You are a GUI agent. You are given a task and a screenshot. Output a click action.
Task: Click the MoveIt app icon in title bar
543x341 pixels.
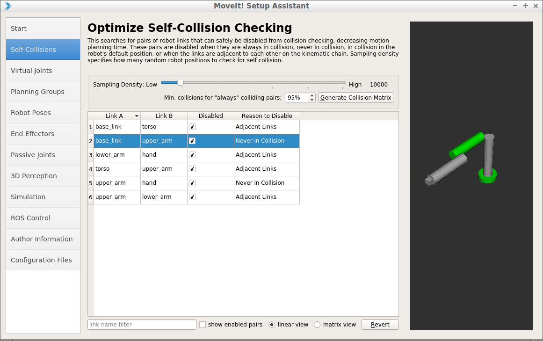click(7, 6)
